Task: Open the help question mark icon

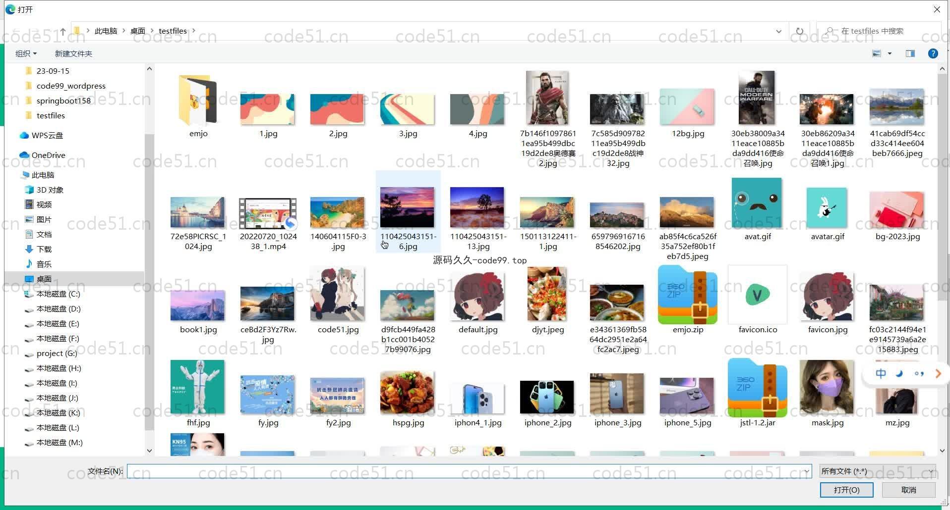Action: point(933,53)
